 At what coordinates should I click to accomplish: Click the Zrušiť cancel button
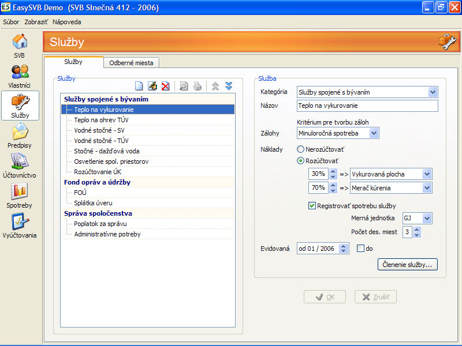(375, 297)
